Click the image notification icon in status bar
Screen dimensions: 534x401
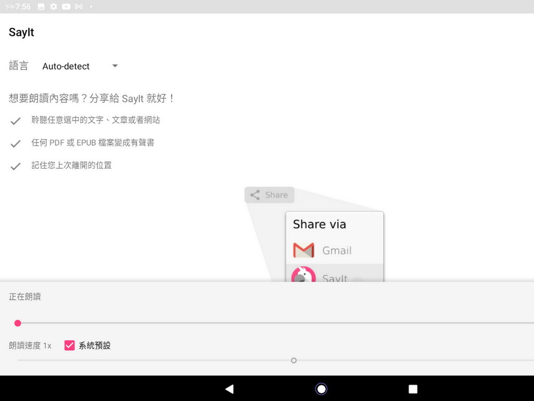point(41,6)
